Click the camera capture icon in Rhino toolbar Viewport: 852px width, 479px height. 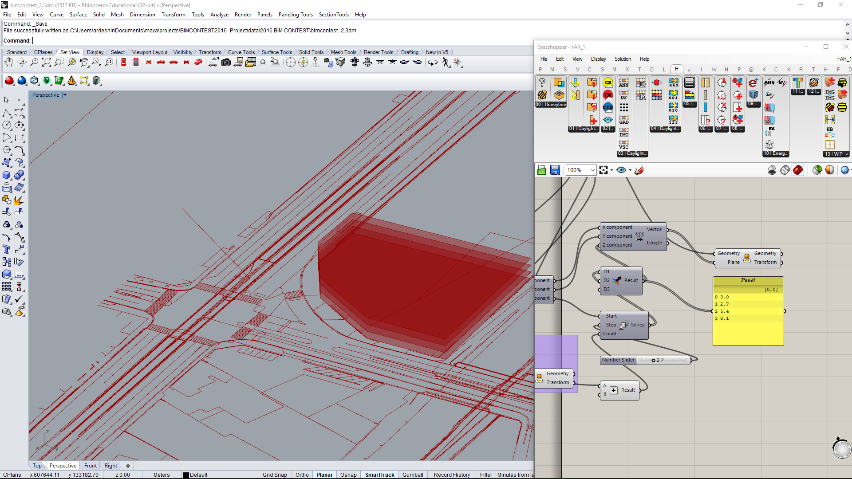[x=226, y=63]
